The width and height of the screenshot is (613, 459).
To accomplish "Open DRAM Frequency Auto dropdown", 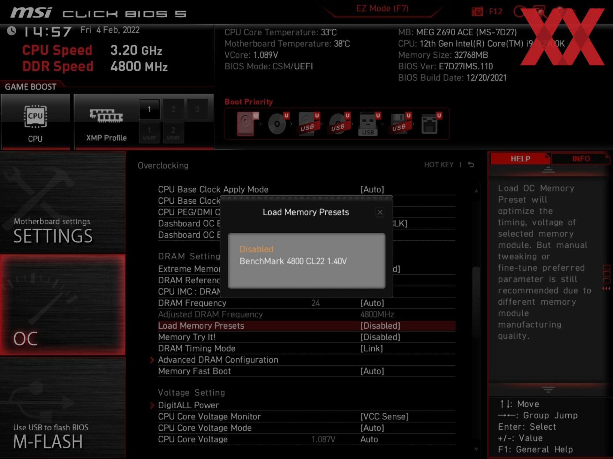I will coord(372,303).
